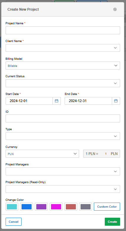Click the Project Name input field
The height and width of the screenshot is (231, 126).
(63, 30)
